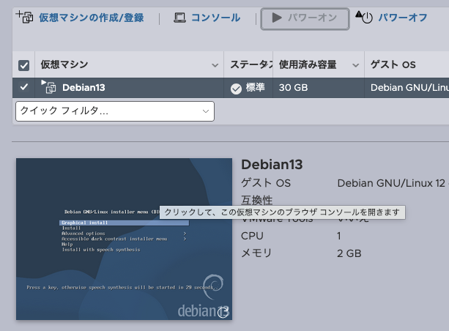Open the コンソール menu
The image size is (449, 331).
point(215,18)
